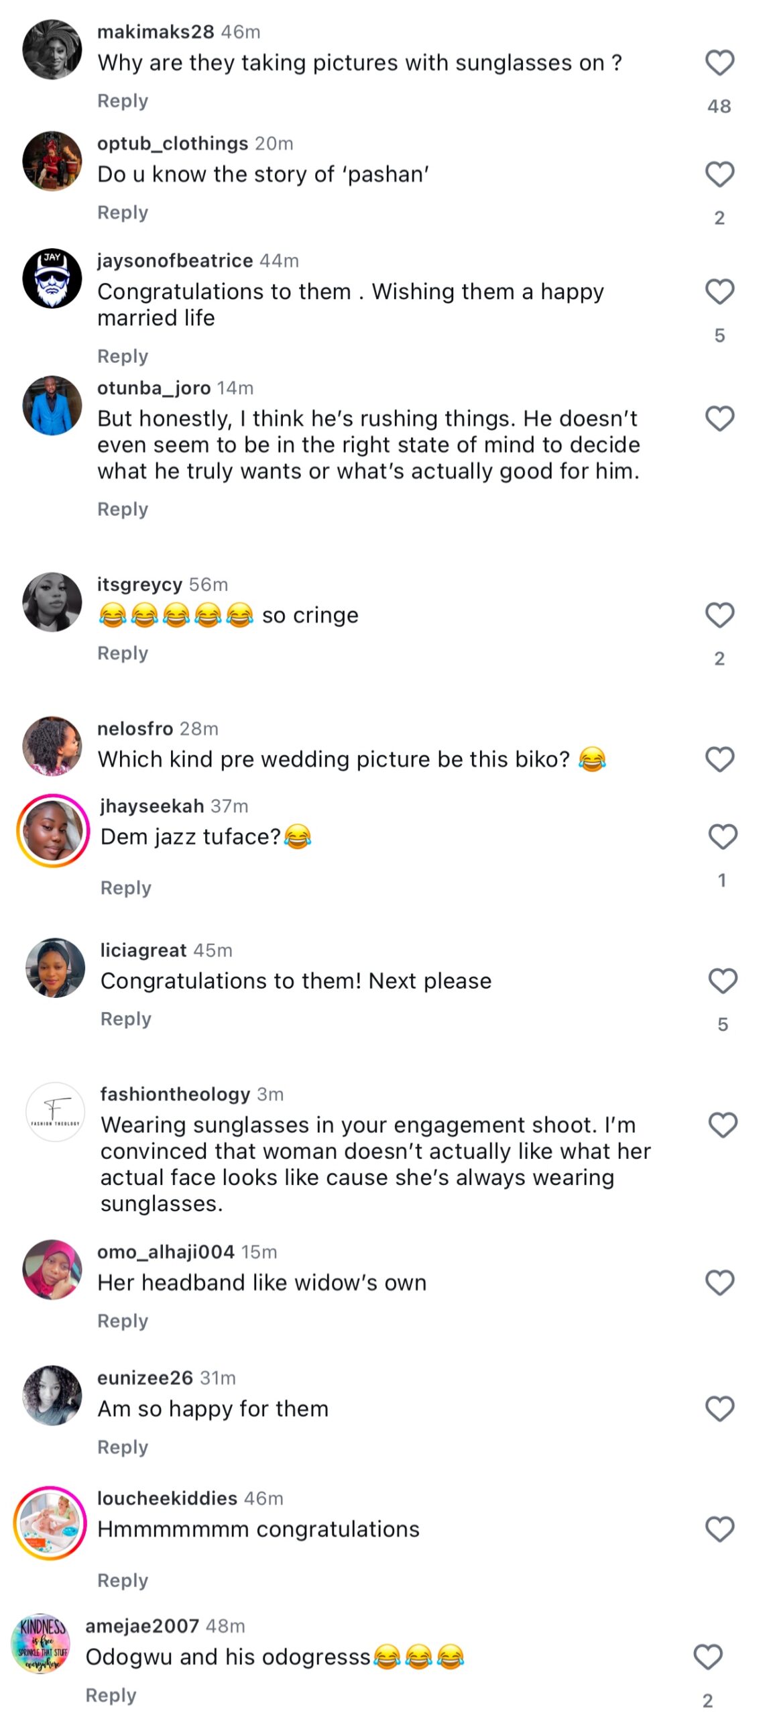The image size is (771, 1717).
Task: Heart liciagreat's 'Next please' comment
Action: pyautogui.click(x=722, y=981)
